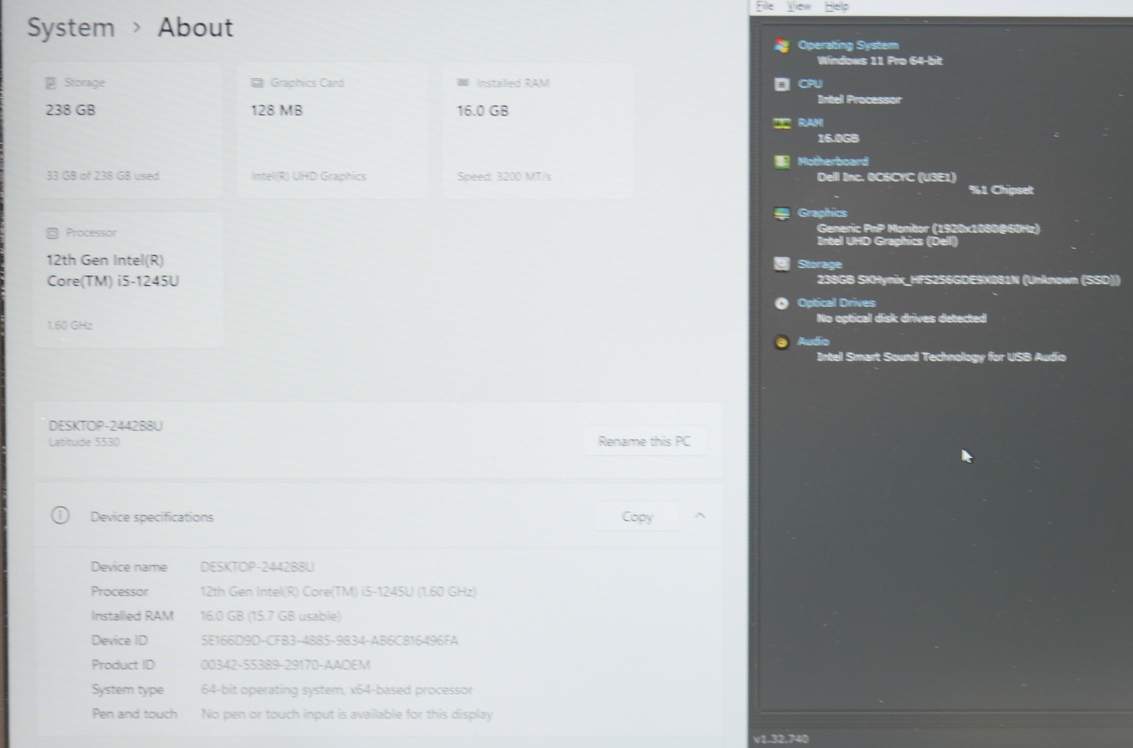Click the Storage card icon in Settings
1133x748 pixels.
tap(50, 83)
